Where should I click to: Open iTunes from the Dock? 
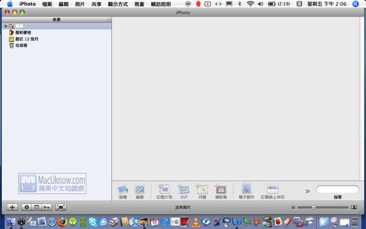(x=134, y=222)
